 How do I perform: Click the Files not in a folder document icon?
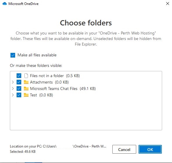(x=26, y=76)
